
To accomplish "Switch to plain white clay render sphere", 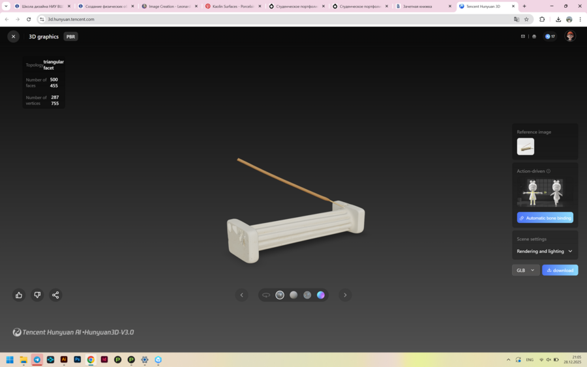I will (x=293, y=295).
